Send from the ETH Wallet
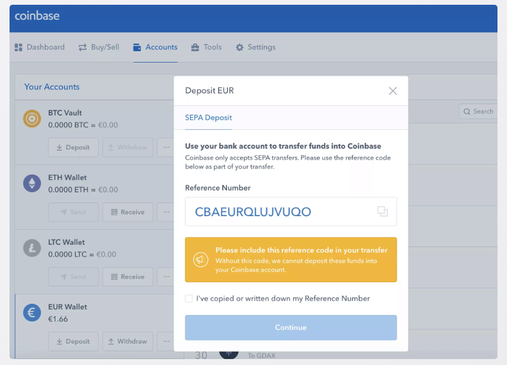Image resolution: width=507 pixels, height=365 pixels. pos(73,212)
